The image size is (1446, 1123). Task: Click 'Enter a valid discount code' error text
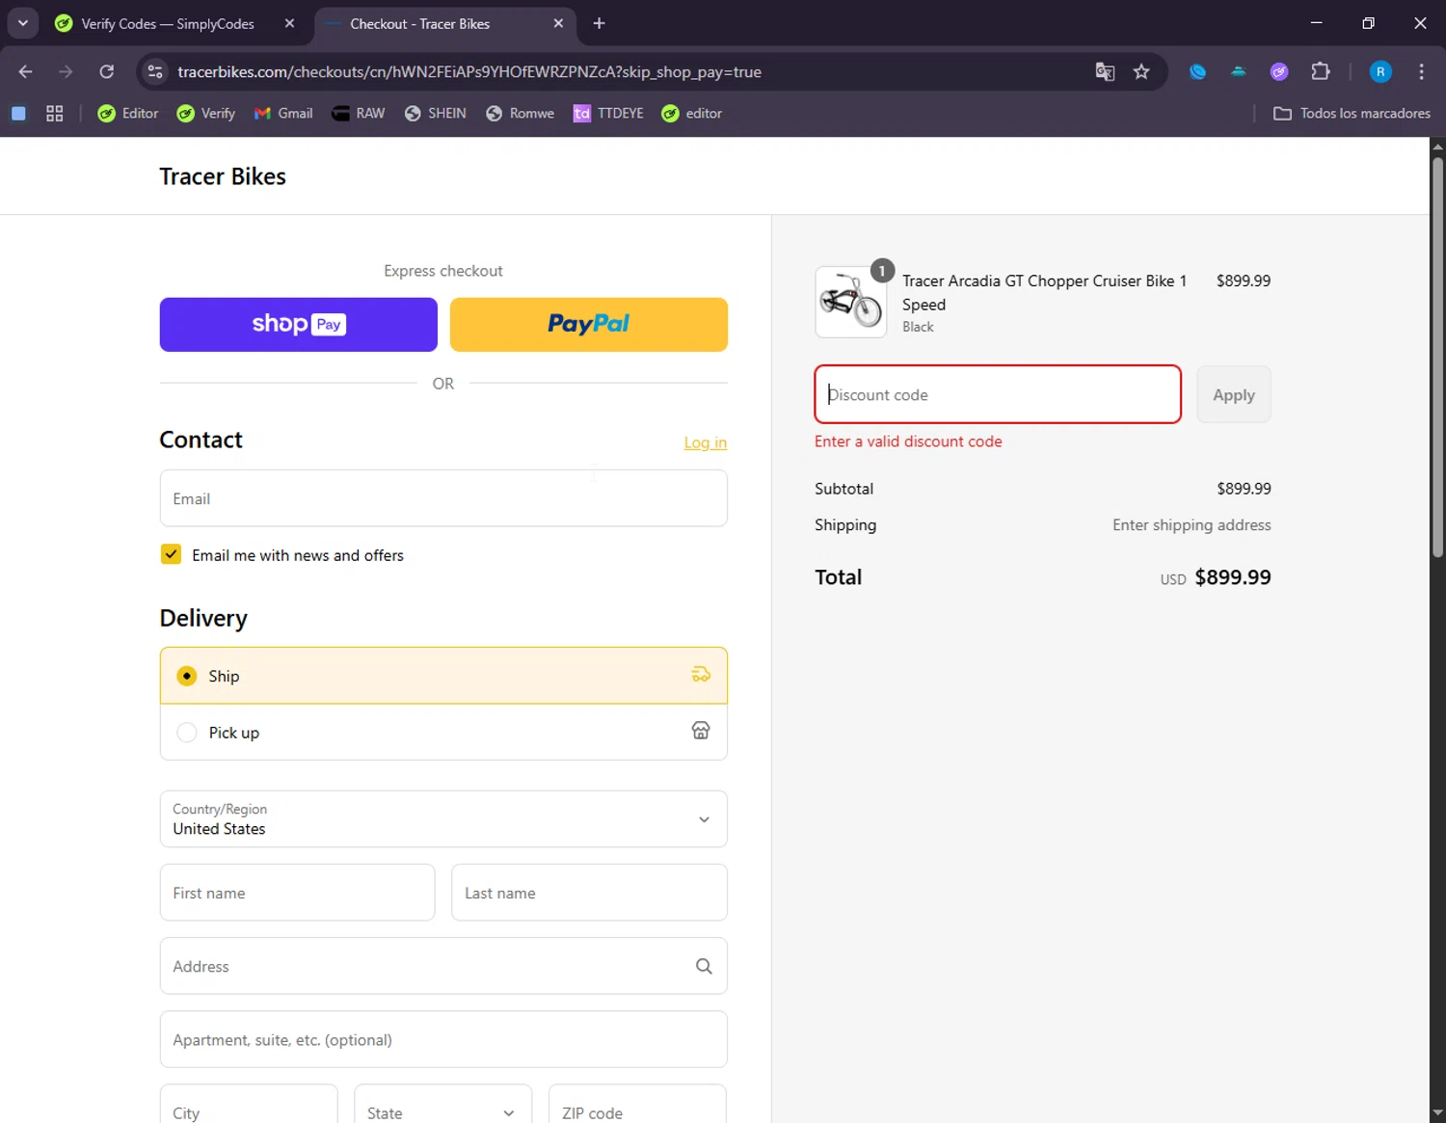tap(908, 441)
